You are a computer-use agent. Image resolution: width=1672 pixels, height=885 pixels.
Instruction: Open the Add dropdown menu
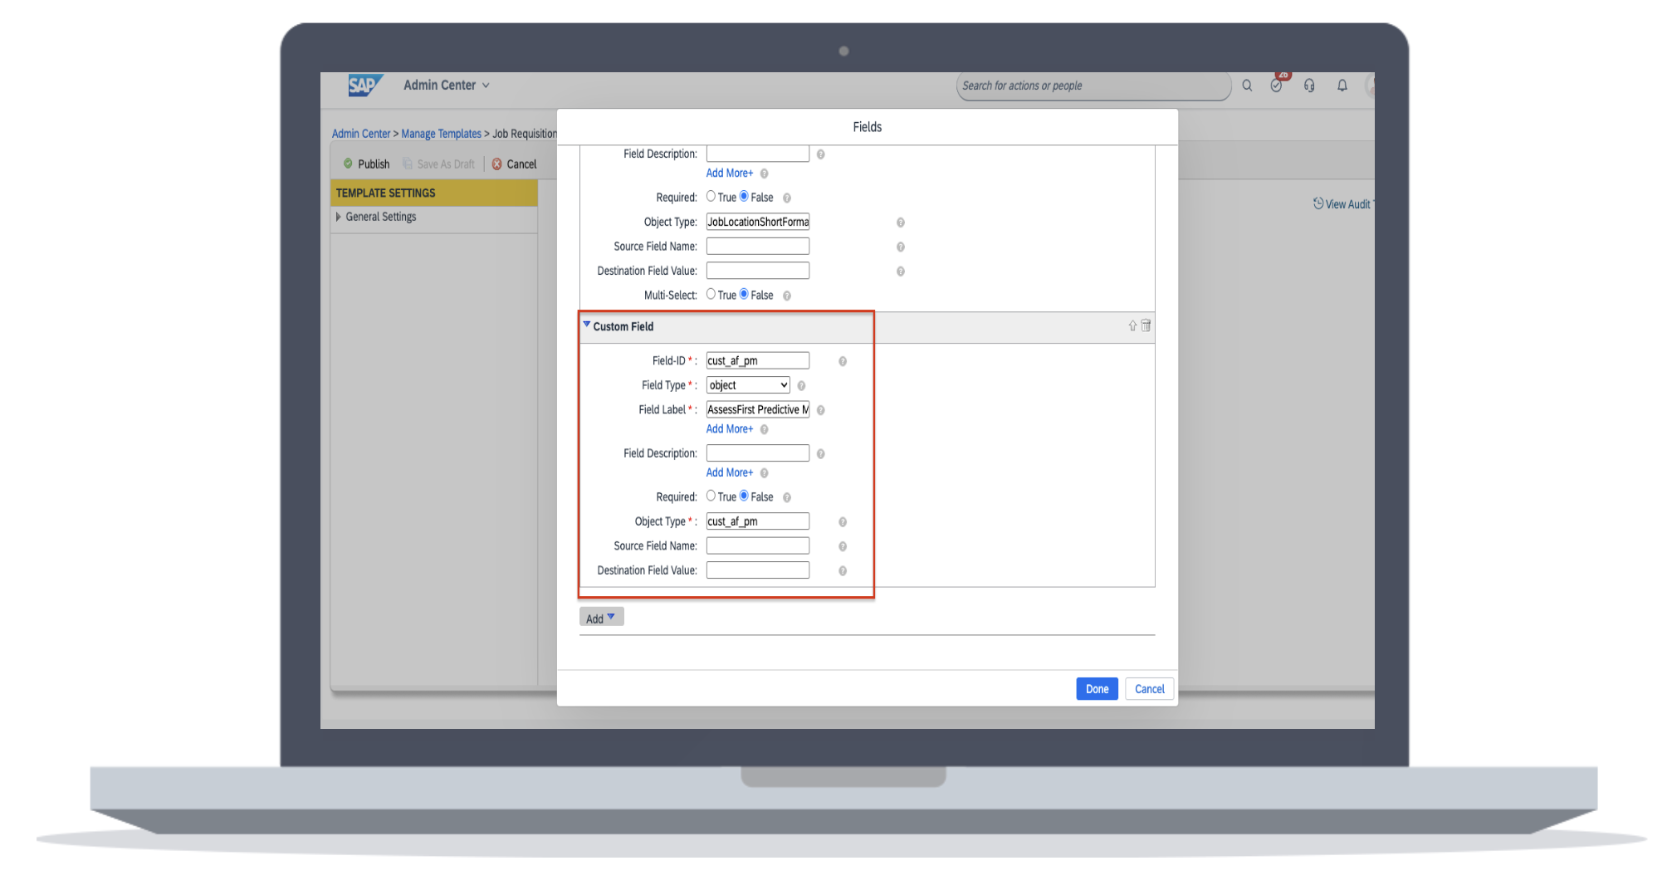pos(601,619)
